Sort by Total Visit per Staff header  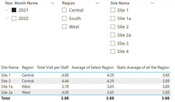53,67
